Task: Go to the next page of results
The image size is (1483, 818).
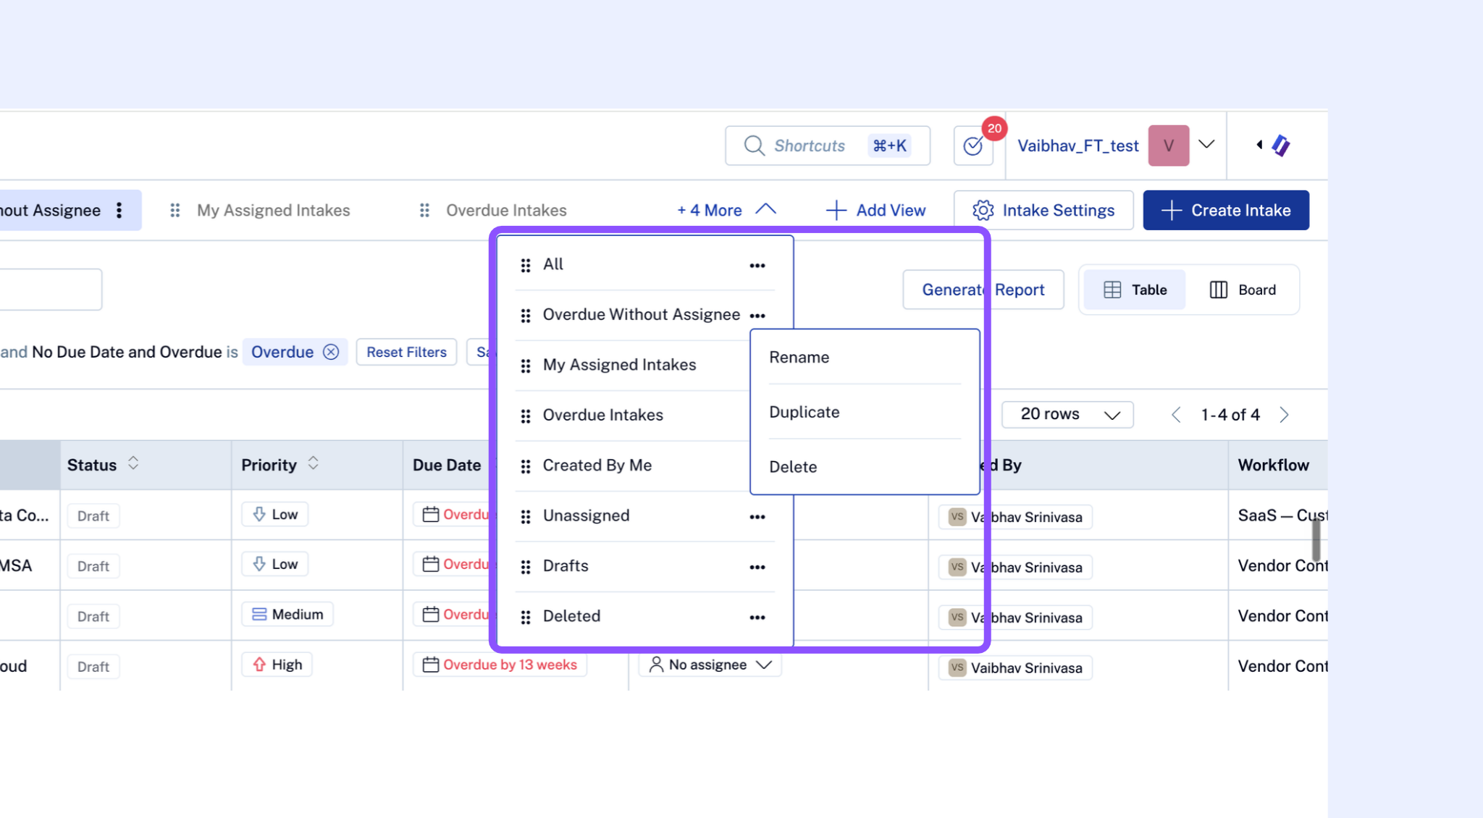Action: [x=1285, y=415]
